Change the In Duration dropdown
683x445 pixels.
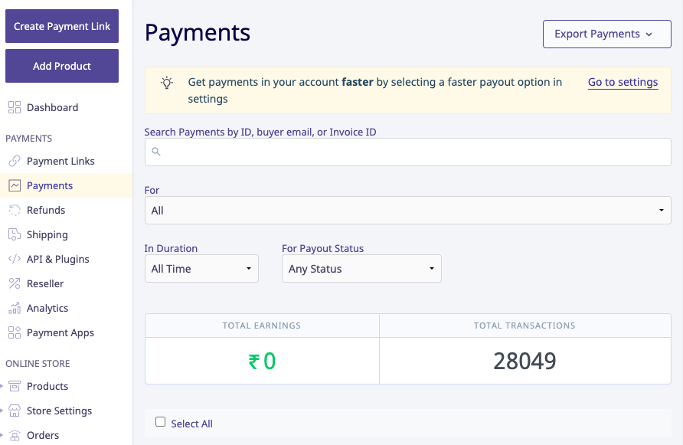pos(201,269)
